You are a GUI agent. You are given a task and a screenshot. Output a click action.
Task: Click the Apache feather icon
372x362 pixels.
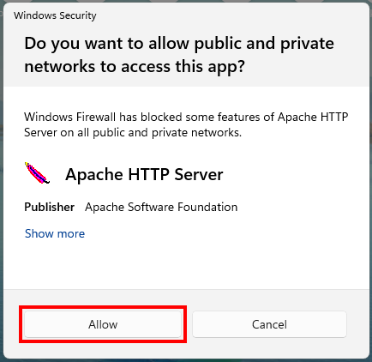37,173
